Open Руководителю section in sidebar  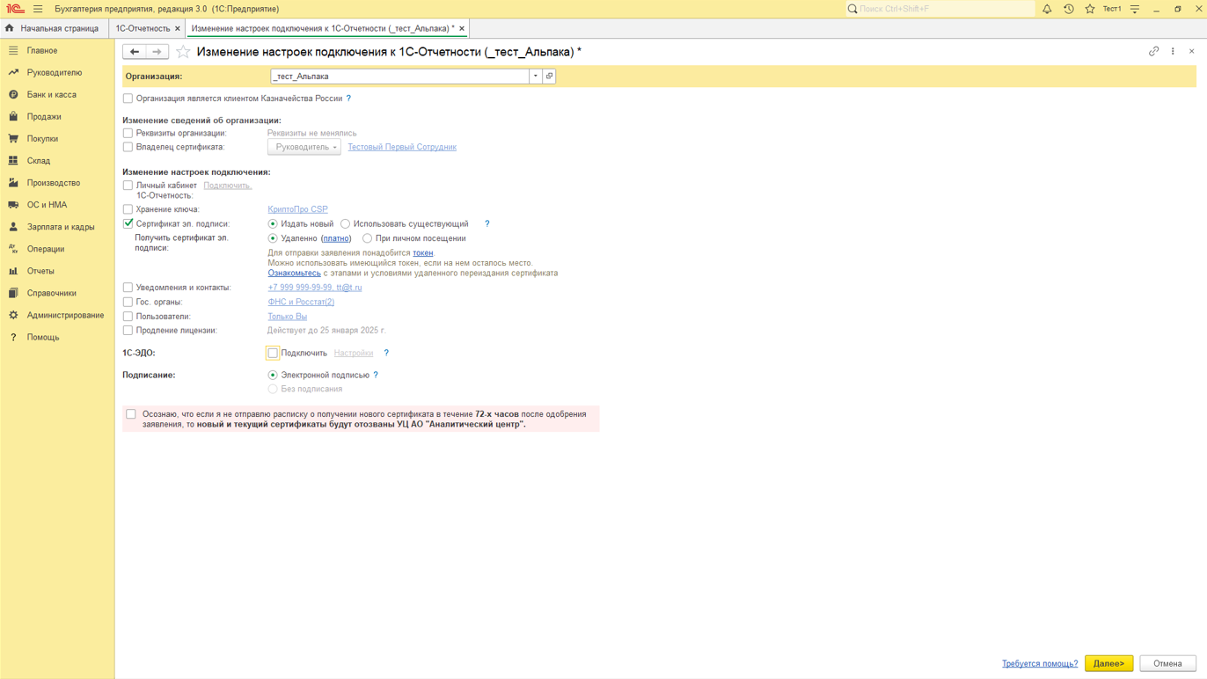[x=57, y=73]
